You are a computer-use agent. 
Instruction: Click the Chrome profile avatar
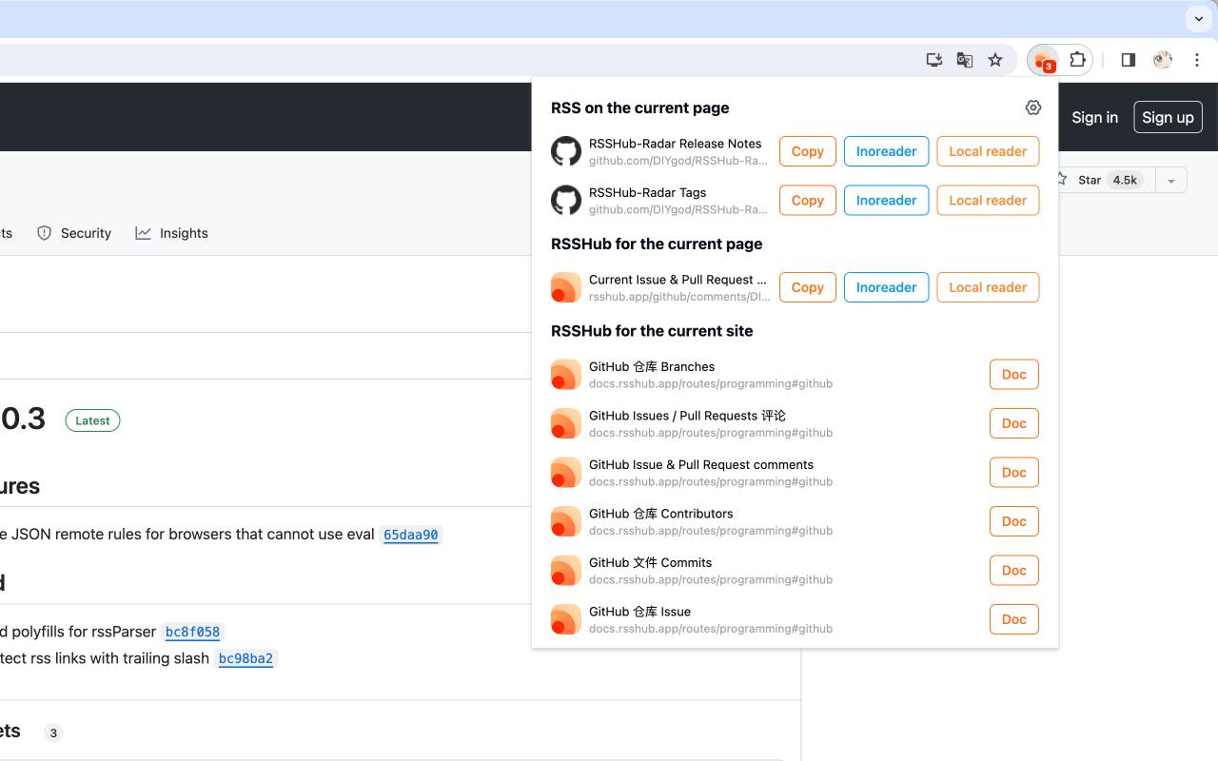click(x=1162, y=59)
